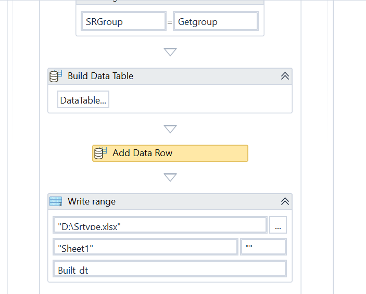Collapse the Write range activity

[x=285, y=201]
